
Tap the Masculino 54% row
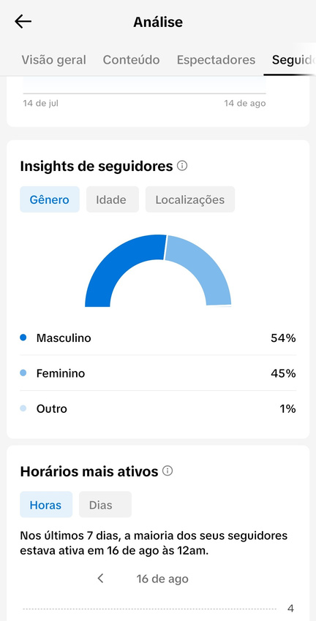[158, 338]
